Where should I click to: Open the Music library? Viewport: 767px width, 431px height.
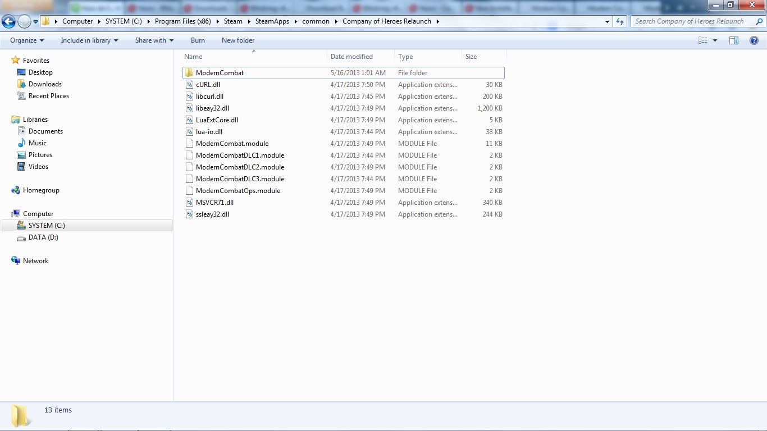point(38,143)
